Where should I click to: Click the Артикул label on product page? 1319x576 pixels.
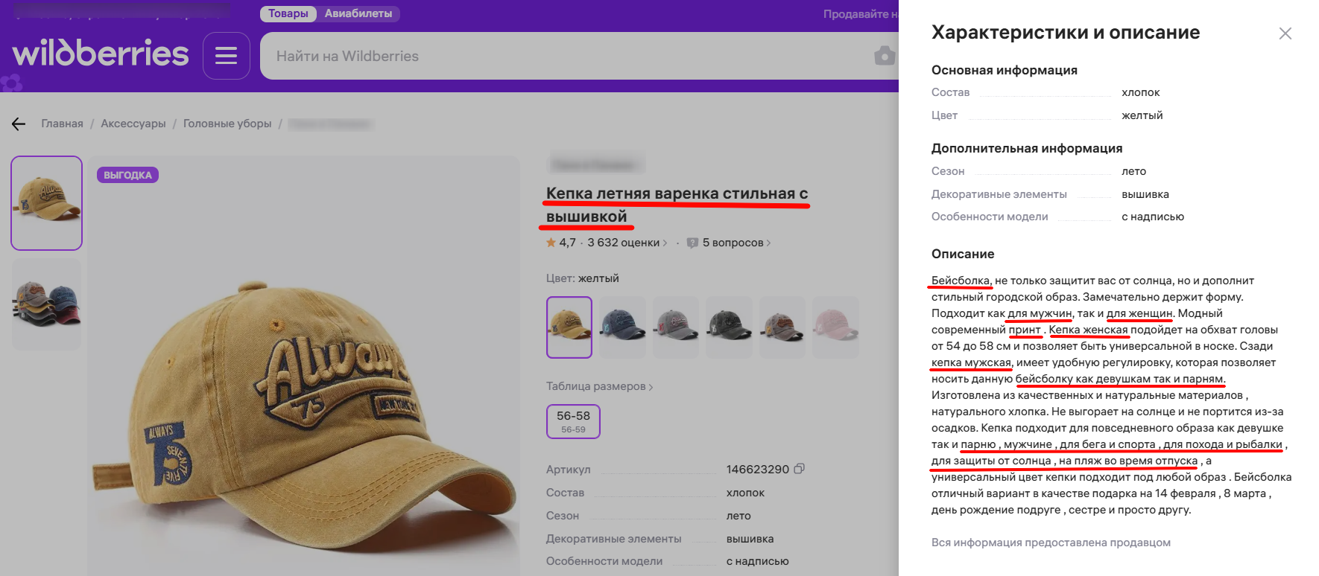point(569,470)
